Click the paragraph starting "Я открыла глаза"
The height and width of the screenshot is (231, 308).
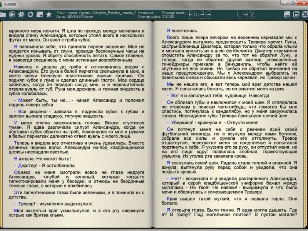point(229,213)
